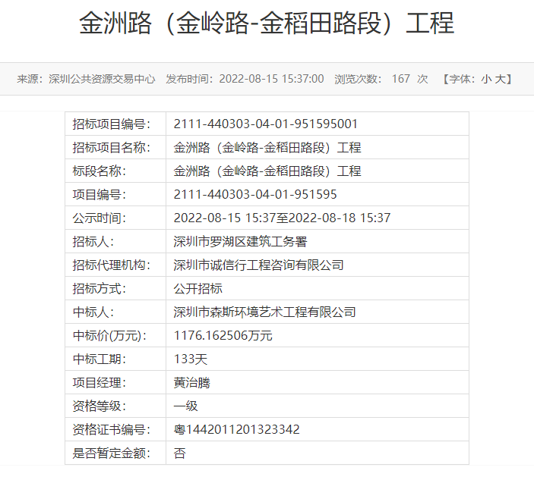Click the publish time 2022-08-15 15:37:00
This screenshot has height=480, width=534.
pyautogui.click(x=271, y=79)
